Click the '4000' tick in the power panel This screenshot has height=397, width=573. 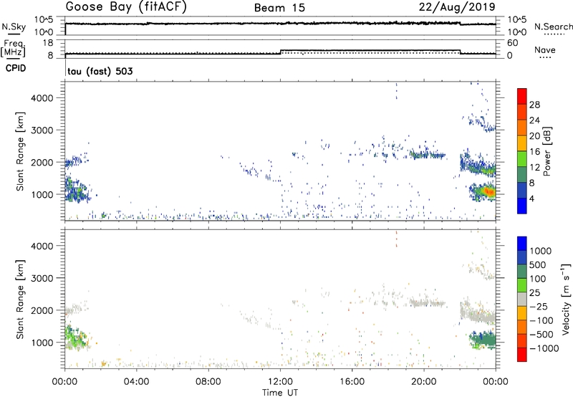42,98
